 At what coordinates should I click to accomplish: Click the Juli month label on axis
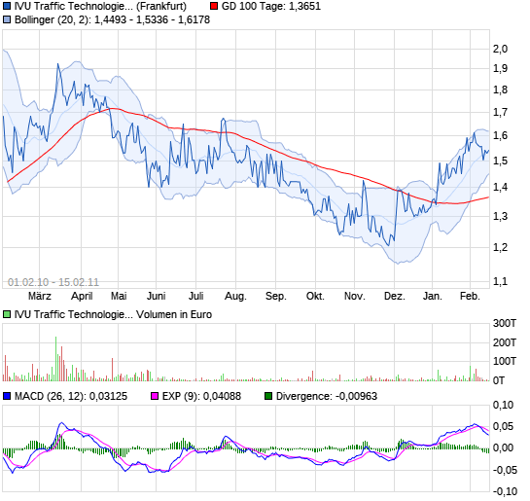(x=196, y=297)
